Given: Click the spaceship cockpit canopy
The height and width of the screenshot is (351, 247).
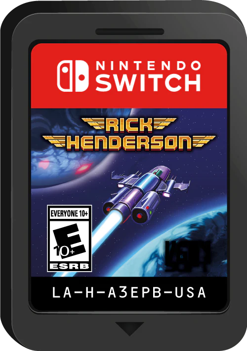Looking at the screenshot, I should (160, 172).
